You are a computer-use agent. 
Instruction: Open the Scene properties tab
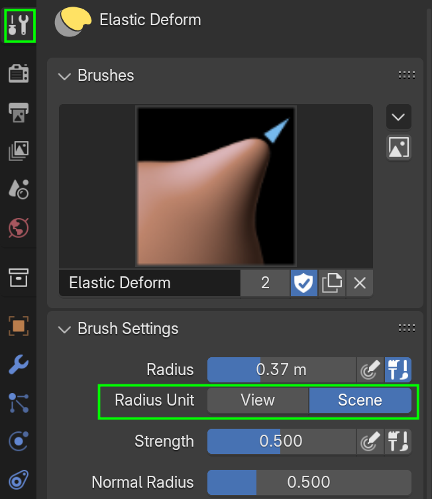coord(19,189)
